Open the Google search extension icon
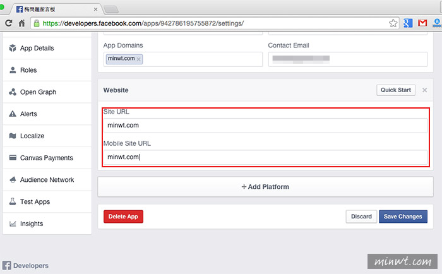 (x=408, y=23)
